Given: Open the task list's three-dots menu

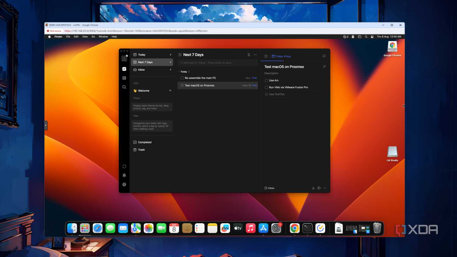Looking at the screenshot, I should pos(255,55).
